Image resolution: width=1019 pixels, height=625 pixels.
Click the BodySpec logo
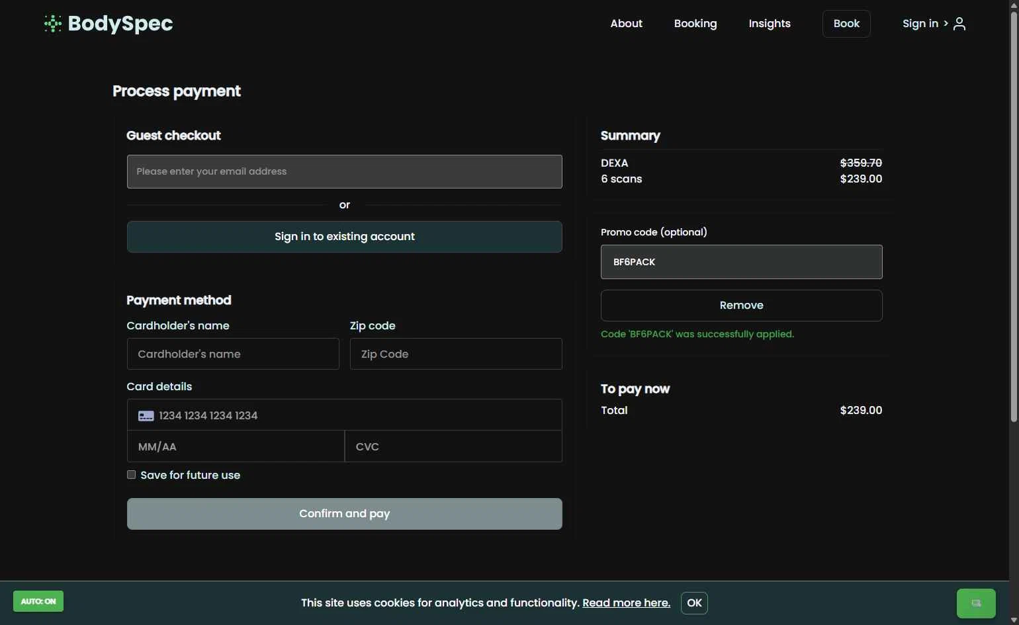109,23
